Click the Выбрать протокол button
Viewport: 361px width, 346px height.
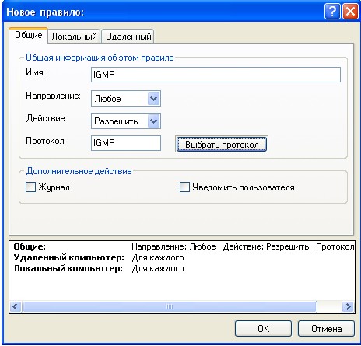coord(222,145)
